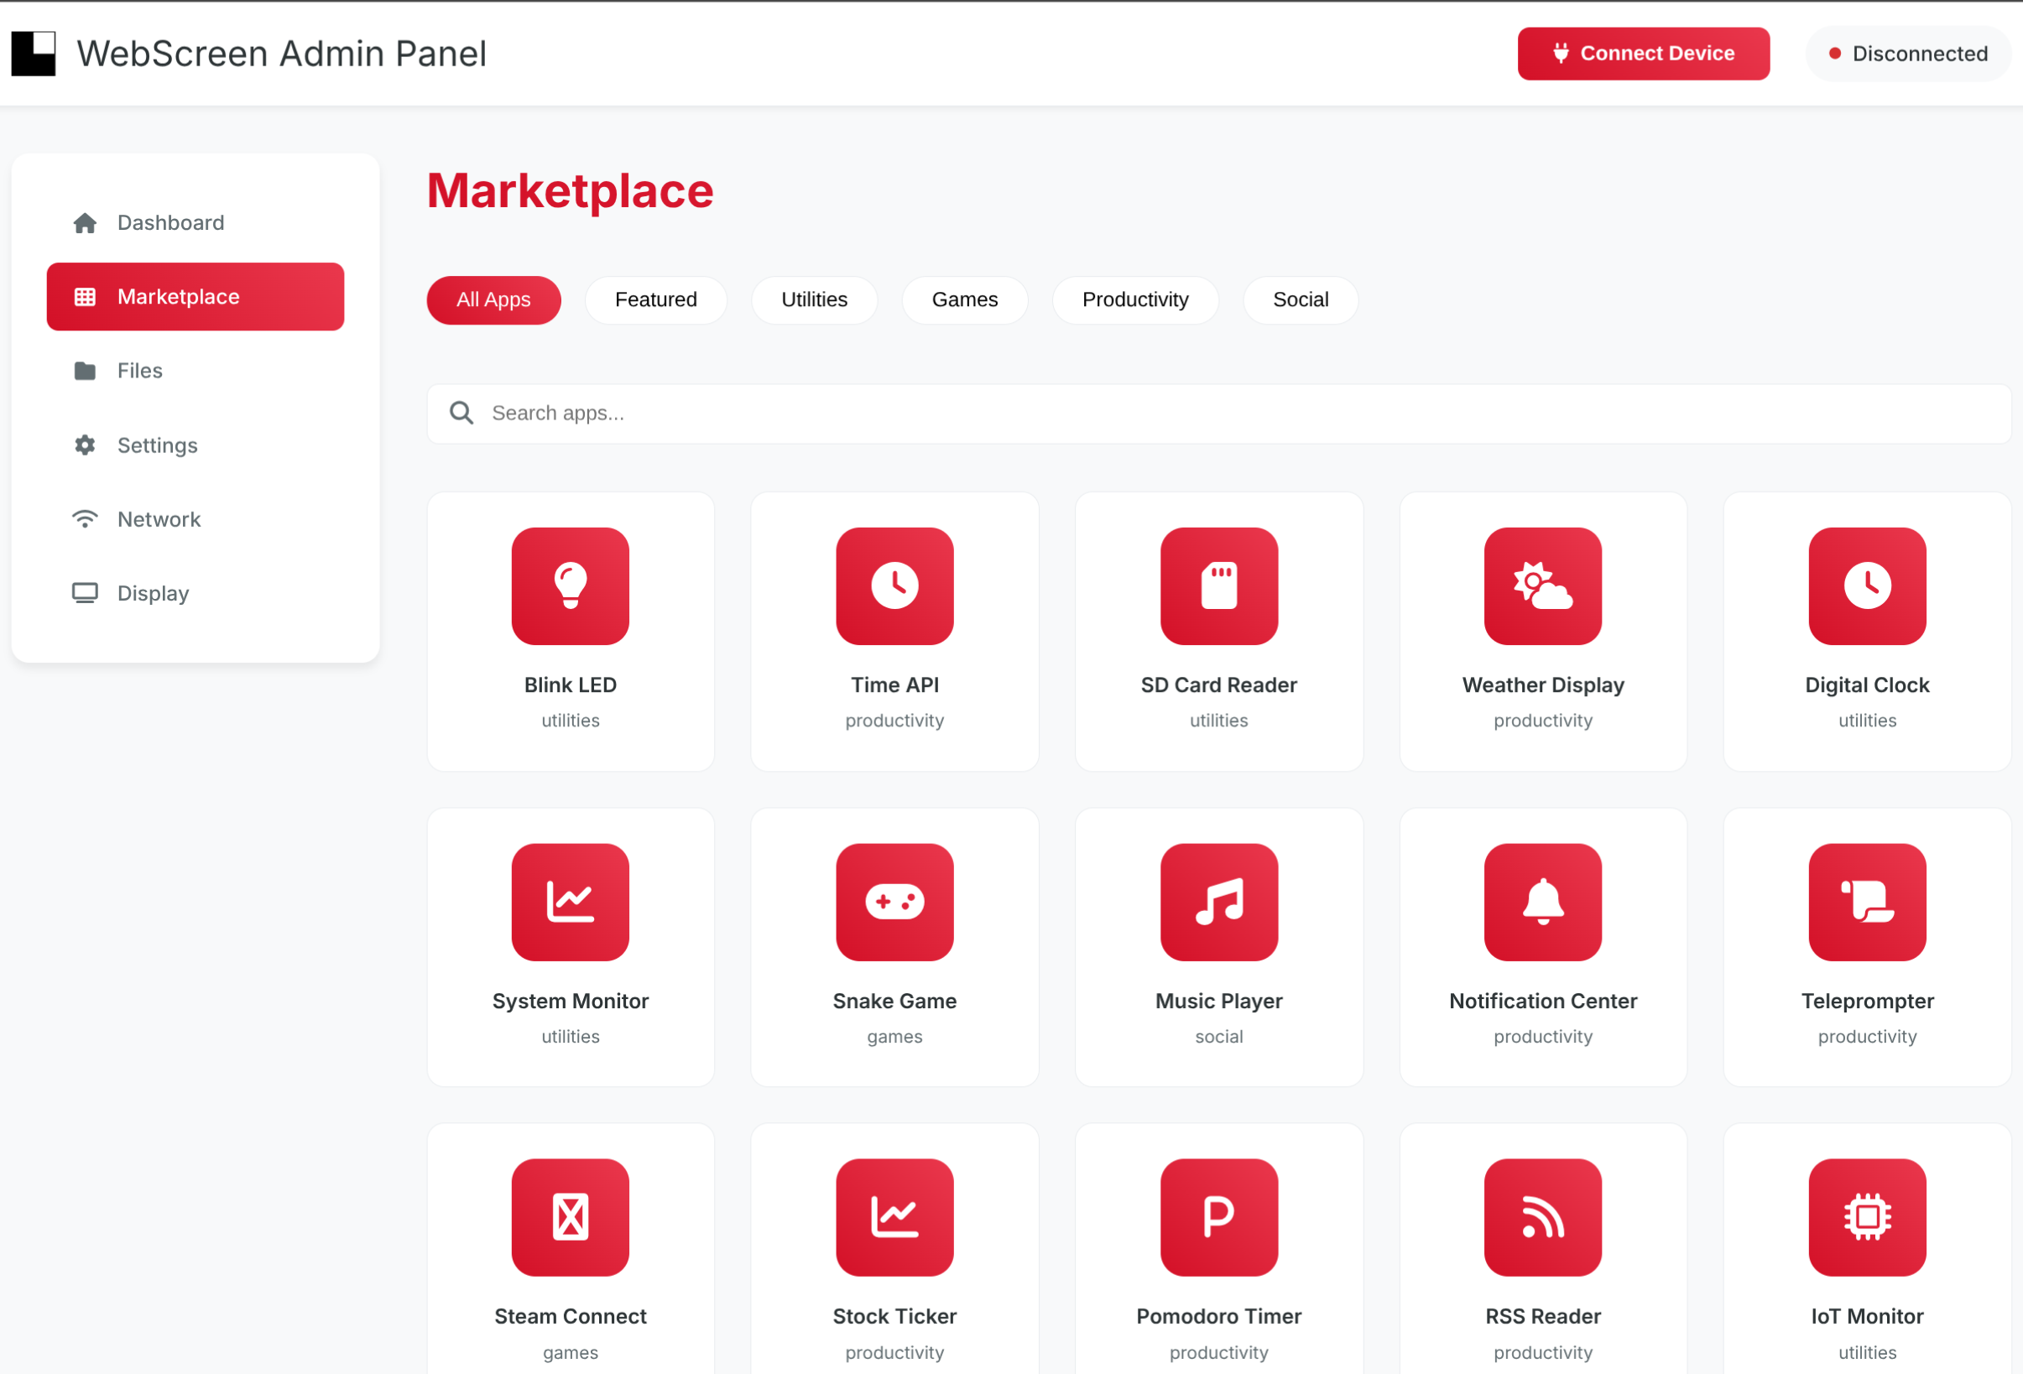This screenshot has width=2023, height=1374.
Task: Click the Snake Game gamepad icon
Action: pyautogui.click(x=894, y=902)
